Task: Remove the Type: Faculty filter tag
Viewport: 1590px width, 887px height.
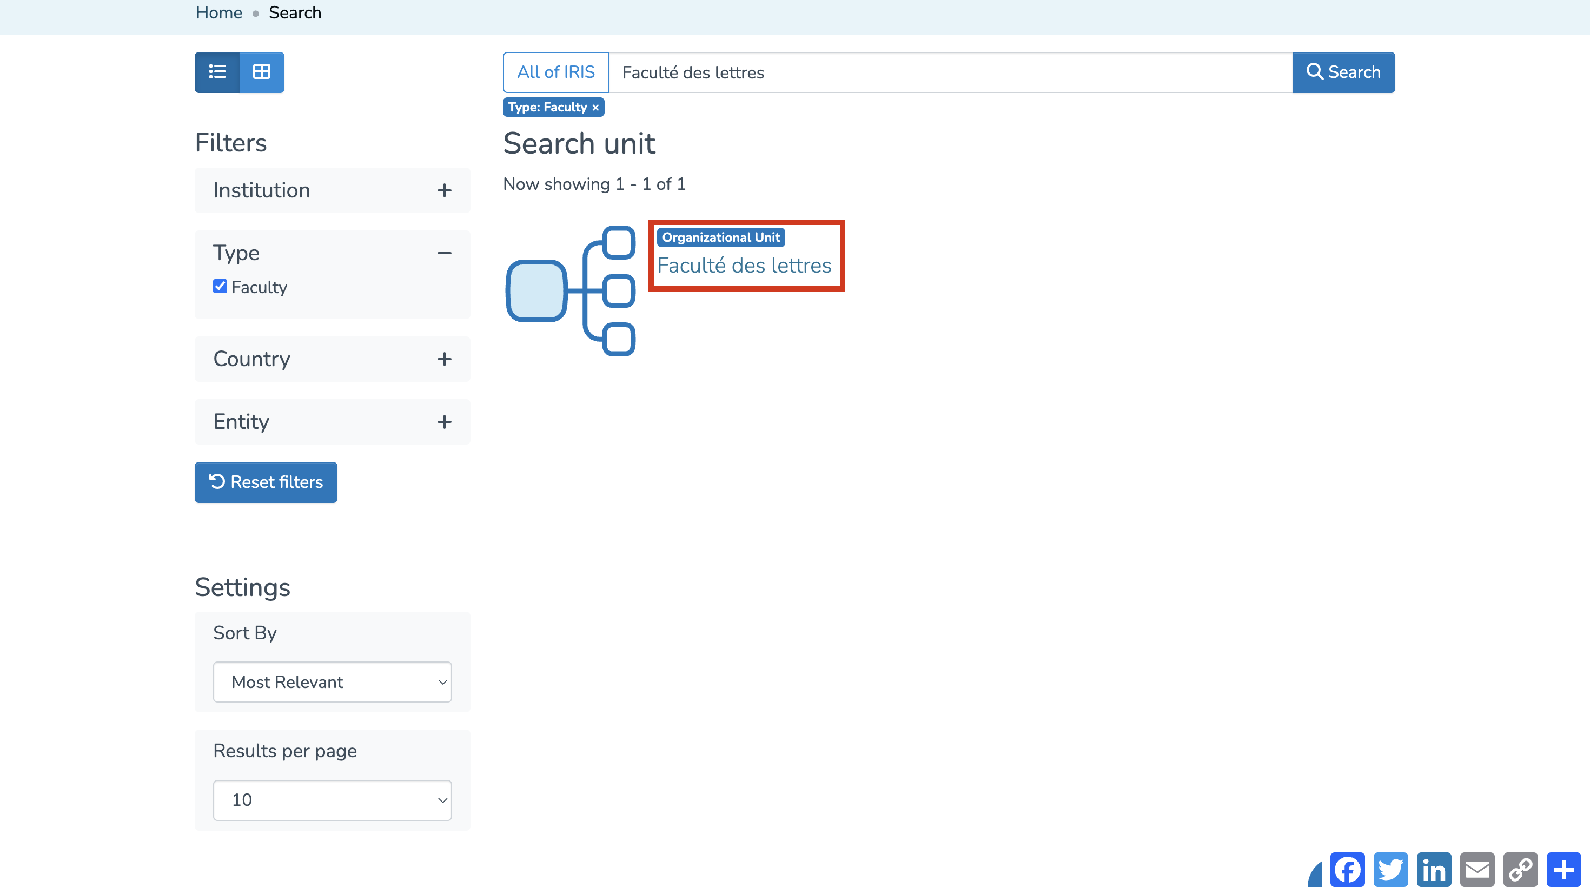Action: click(x=595, y=108)
